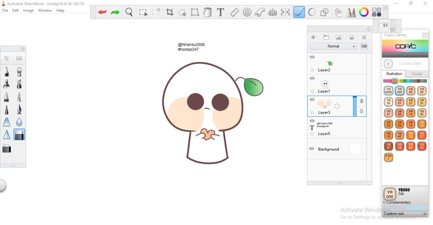Select the Layer1 thumbnail
433x225 pixels.
[325, 84]
